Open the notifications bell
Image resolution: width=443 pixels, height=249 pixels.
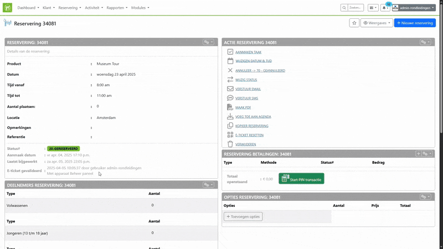385,8
